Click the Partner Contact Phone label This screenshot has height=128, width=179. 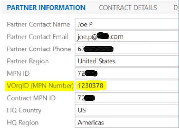tap(39, 49)
